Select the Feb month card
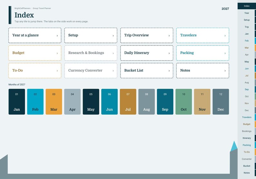This screenshot has width=256, height=179. [x=35, y=102]
